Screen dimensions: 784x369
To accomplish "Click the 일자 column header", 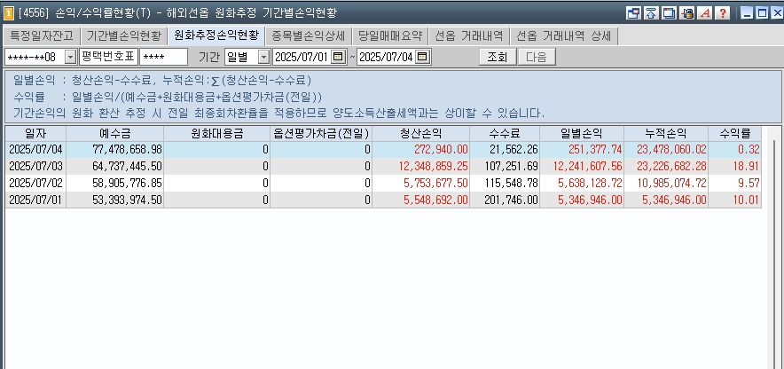I will 35,134.
